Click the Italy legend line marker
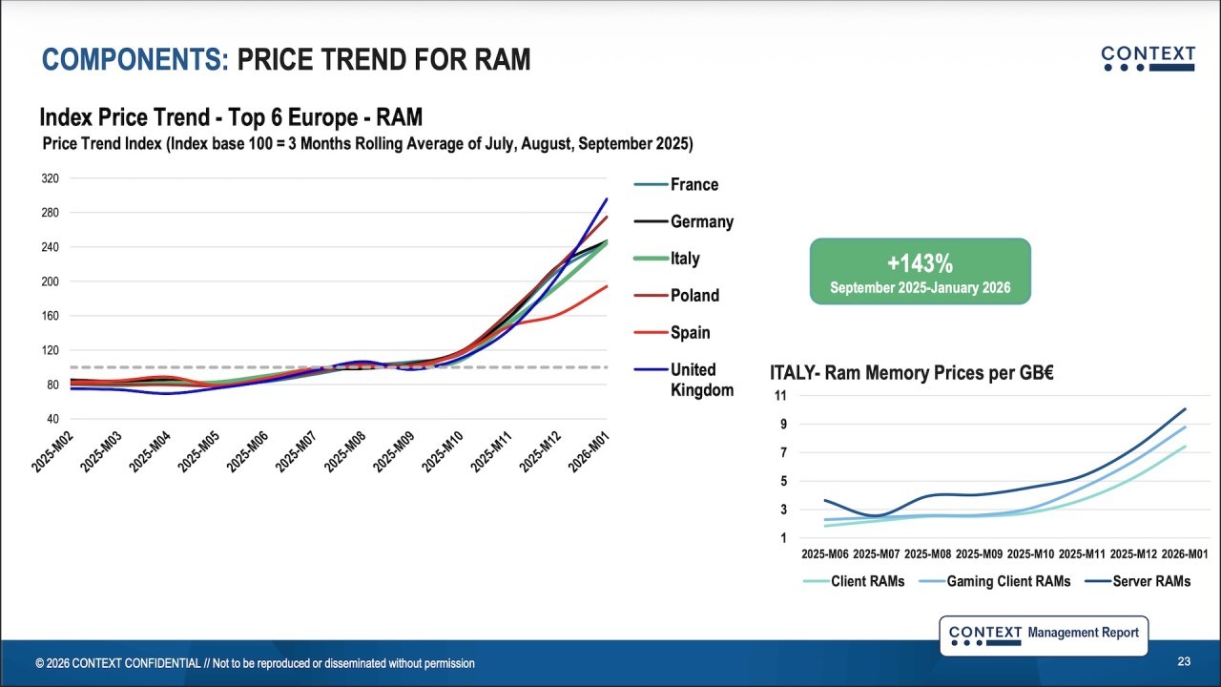1221x687 pixels. [651, 259]
